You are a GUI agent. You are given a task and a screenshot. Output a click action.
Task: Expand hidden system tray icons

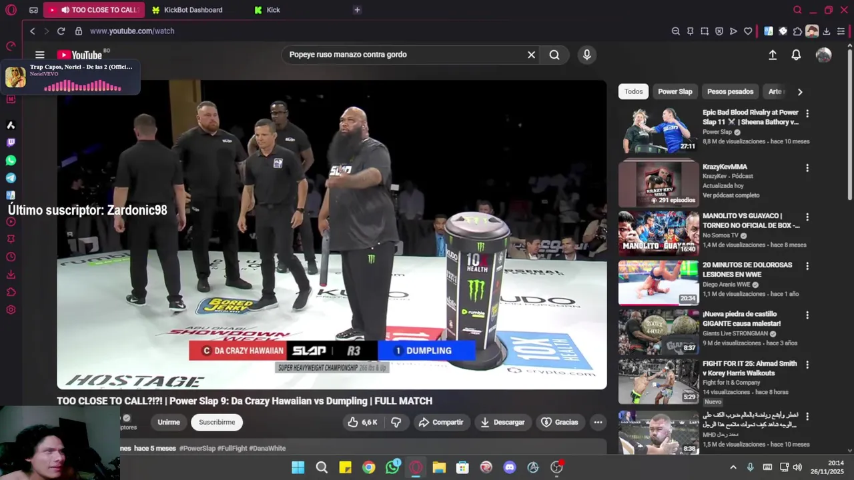(x=733, y=467)
